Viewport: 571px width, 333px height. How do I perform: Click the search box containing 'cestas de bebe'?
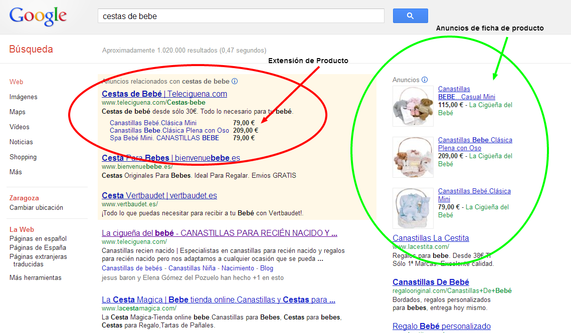(x=241, y=16)
